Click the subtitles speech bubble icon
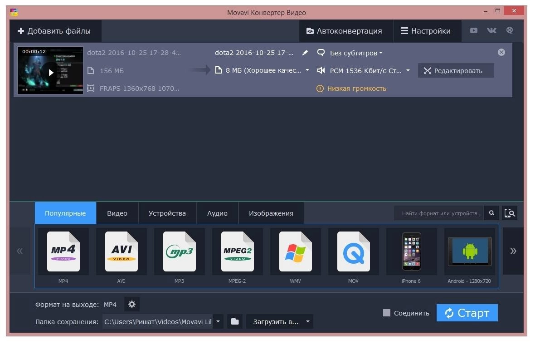The width and height of the screenshot is (535, 345). click(321, 53)
